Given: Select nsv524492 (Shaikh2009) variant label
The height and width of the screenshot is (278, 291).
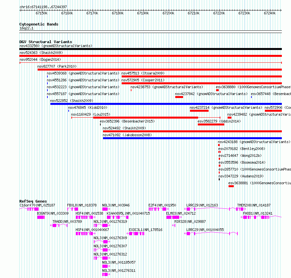Looking at the screenshot, I should click(x=124, y=128).
